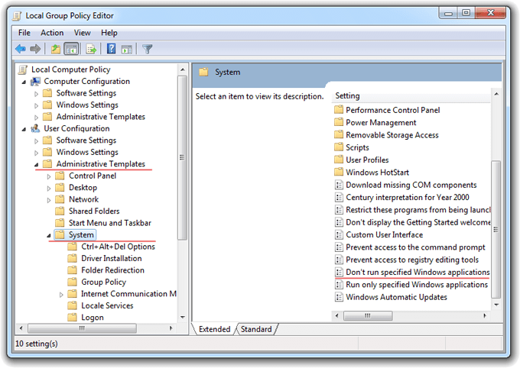Open the Help menu
Viewport: 520px width, 368px height.
109,33
